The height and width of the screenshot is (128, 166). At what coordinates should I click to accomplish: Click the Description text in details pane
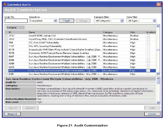coord(95,92)
